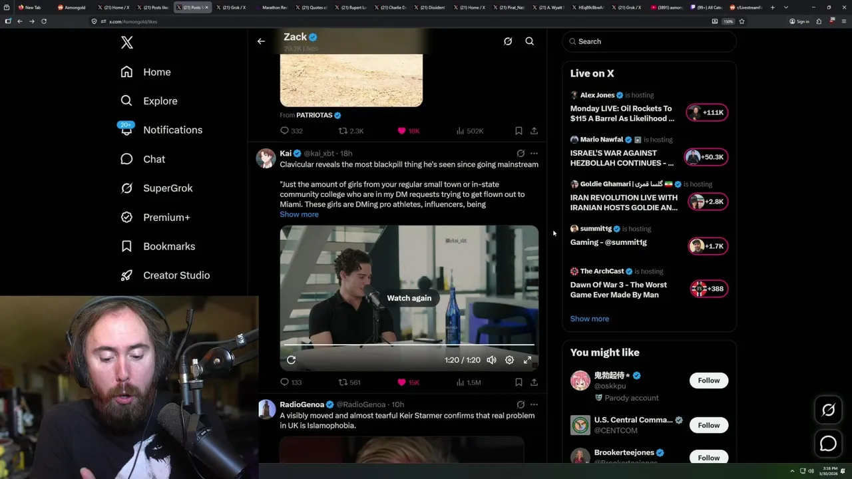This screenshot has height=479, width=852.
Task: Click Grok icon in profile header
Action: pos(508,41)
